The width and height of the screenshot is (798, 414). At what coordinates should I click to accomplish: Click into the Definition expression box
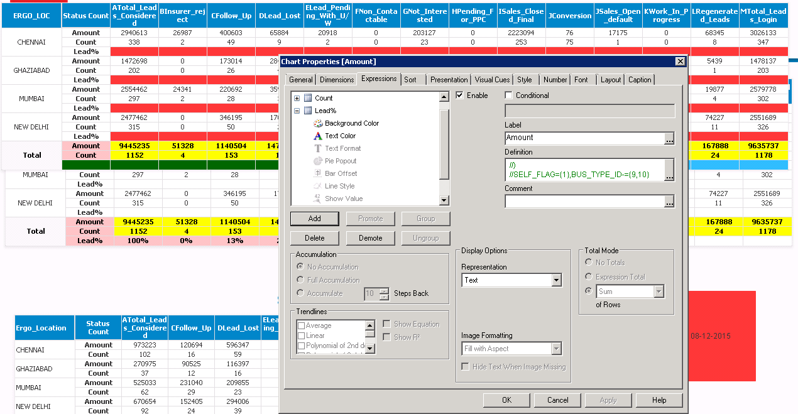pyautogui.click(x=584, y=170)
